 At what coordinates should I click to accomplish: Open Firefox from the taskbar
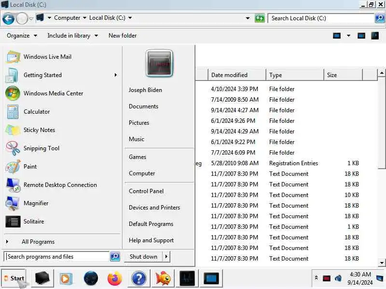click(115, 278)
